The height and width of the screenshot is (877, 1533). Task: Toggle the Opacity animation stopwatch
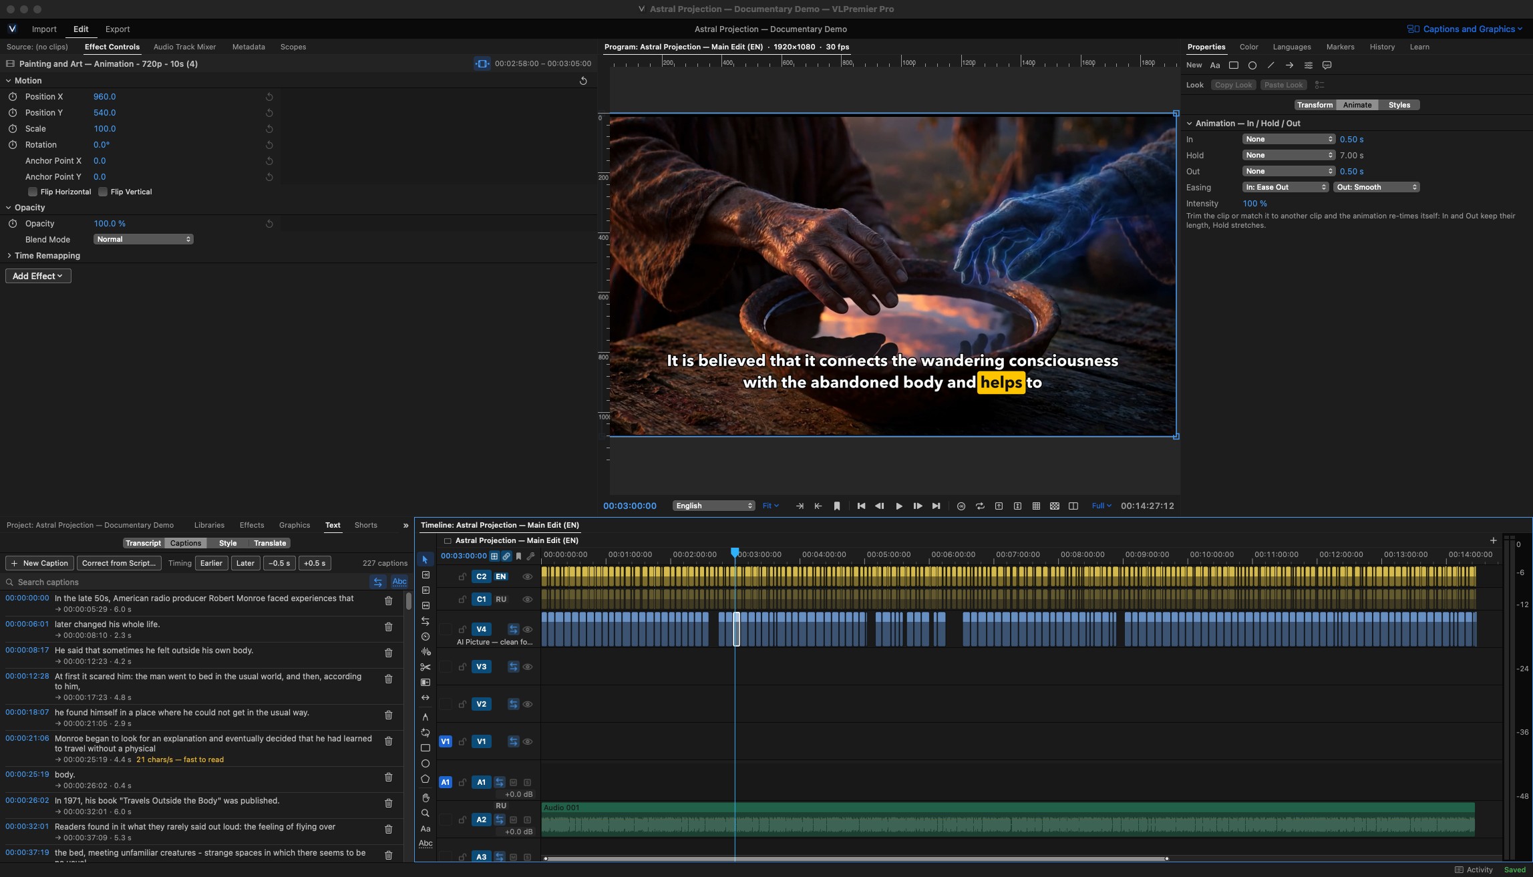click(13, 224)
